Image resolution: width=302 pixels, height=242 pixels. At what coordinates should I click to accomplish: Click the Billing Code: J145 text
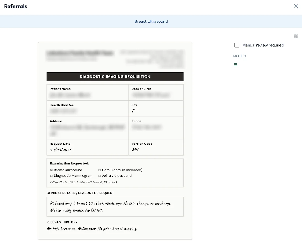pos(63,182)
